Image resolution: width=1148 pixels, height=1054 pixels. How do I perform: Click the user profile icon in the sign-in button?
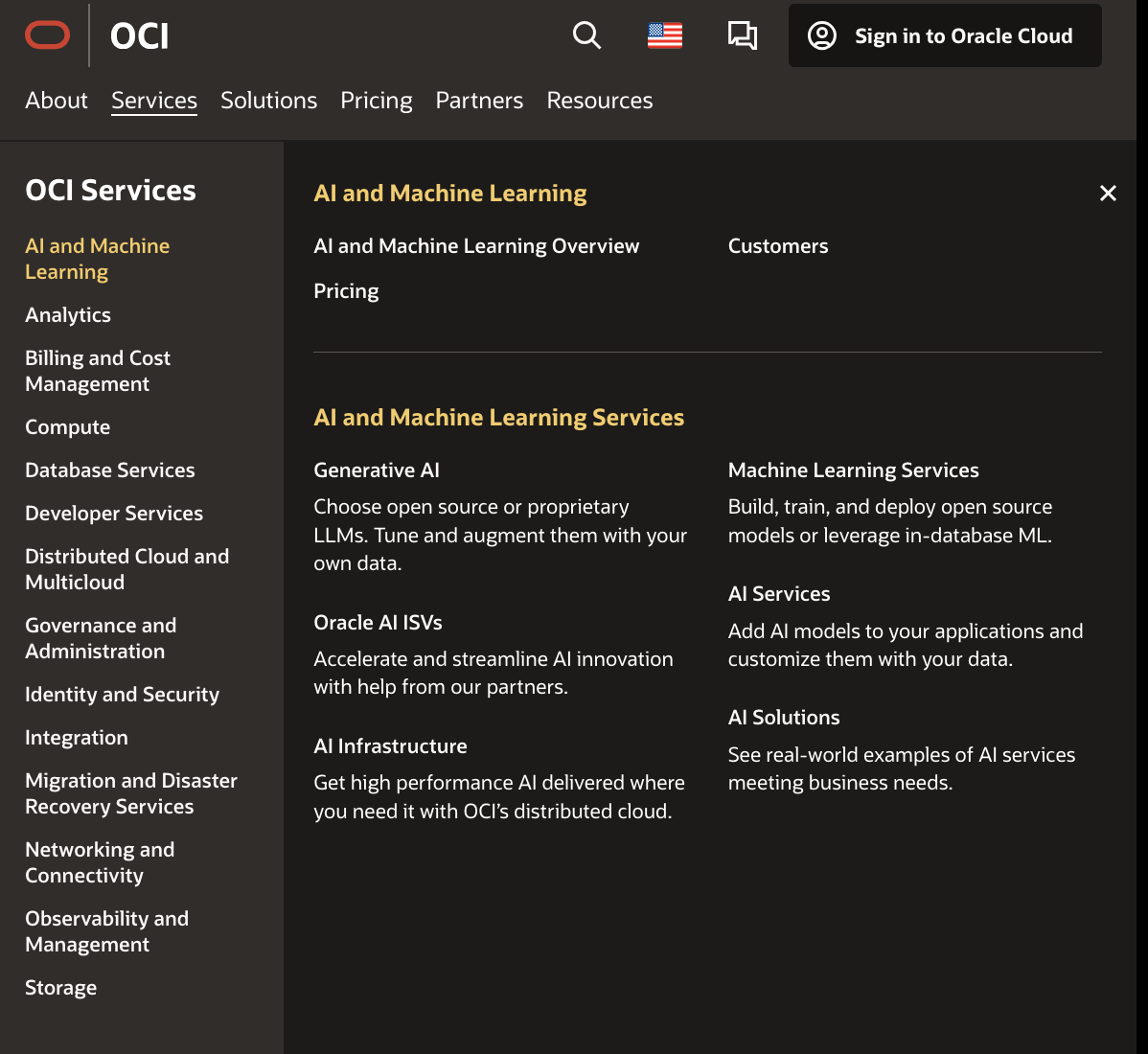tap(821, 35)
